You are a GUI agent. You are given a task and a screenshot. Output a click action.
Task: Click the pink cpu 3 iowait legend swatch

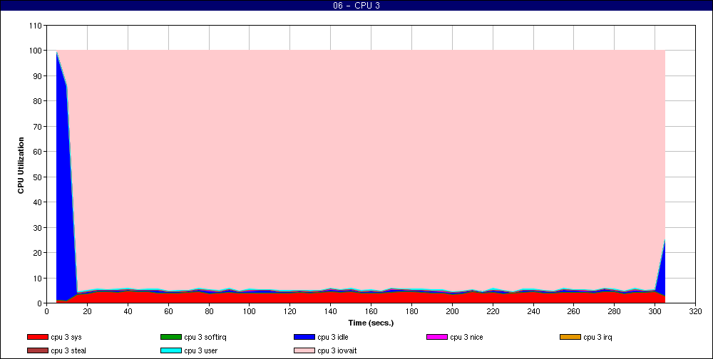pyautogui.click(x=304, y=351)
